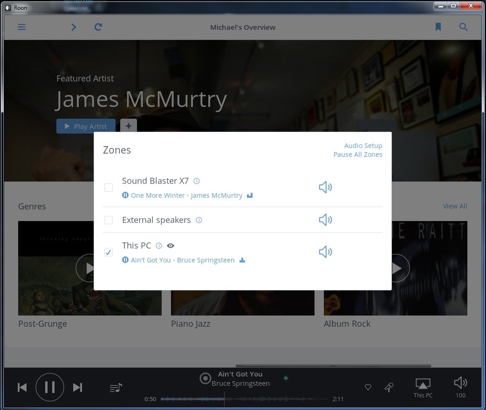Viewport: 486px width, 410px height.
Task: Open bookmarks from the top bar
Action: (438, 27)
